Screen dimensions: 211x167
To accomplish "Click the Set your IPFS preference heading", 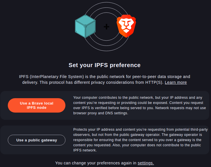I will (104, 65).
